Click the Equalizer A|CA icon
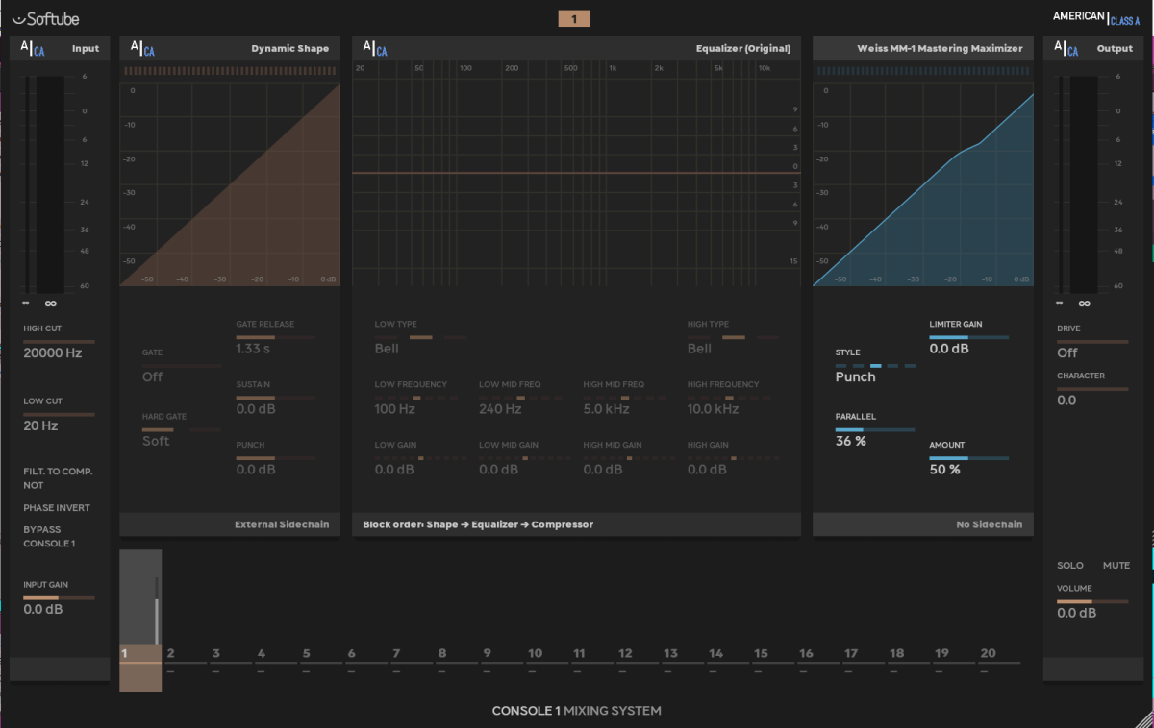This screenshot has height=728, width=1154. point(375,48)
